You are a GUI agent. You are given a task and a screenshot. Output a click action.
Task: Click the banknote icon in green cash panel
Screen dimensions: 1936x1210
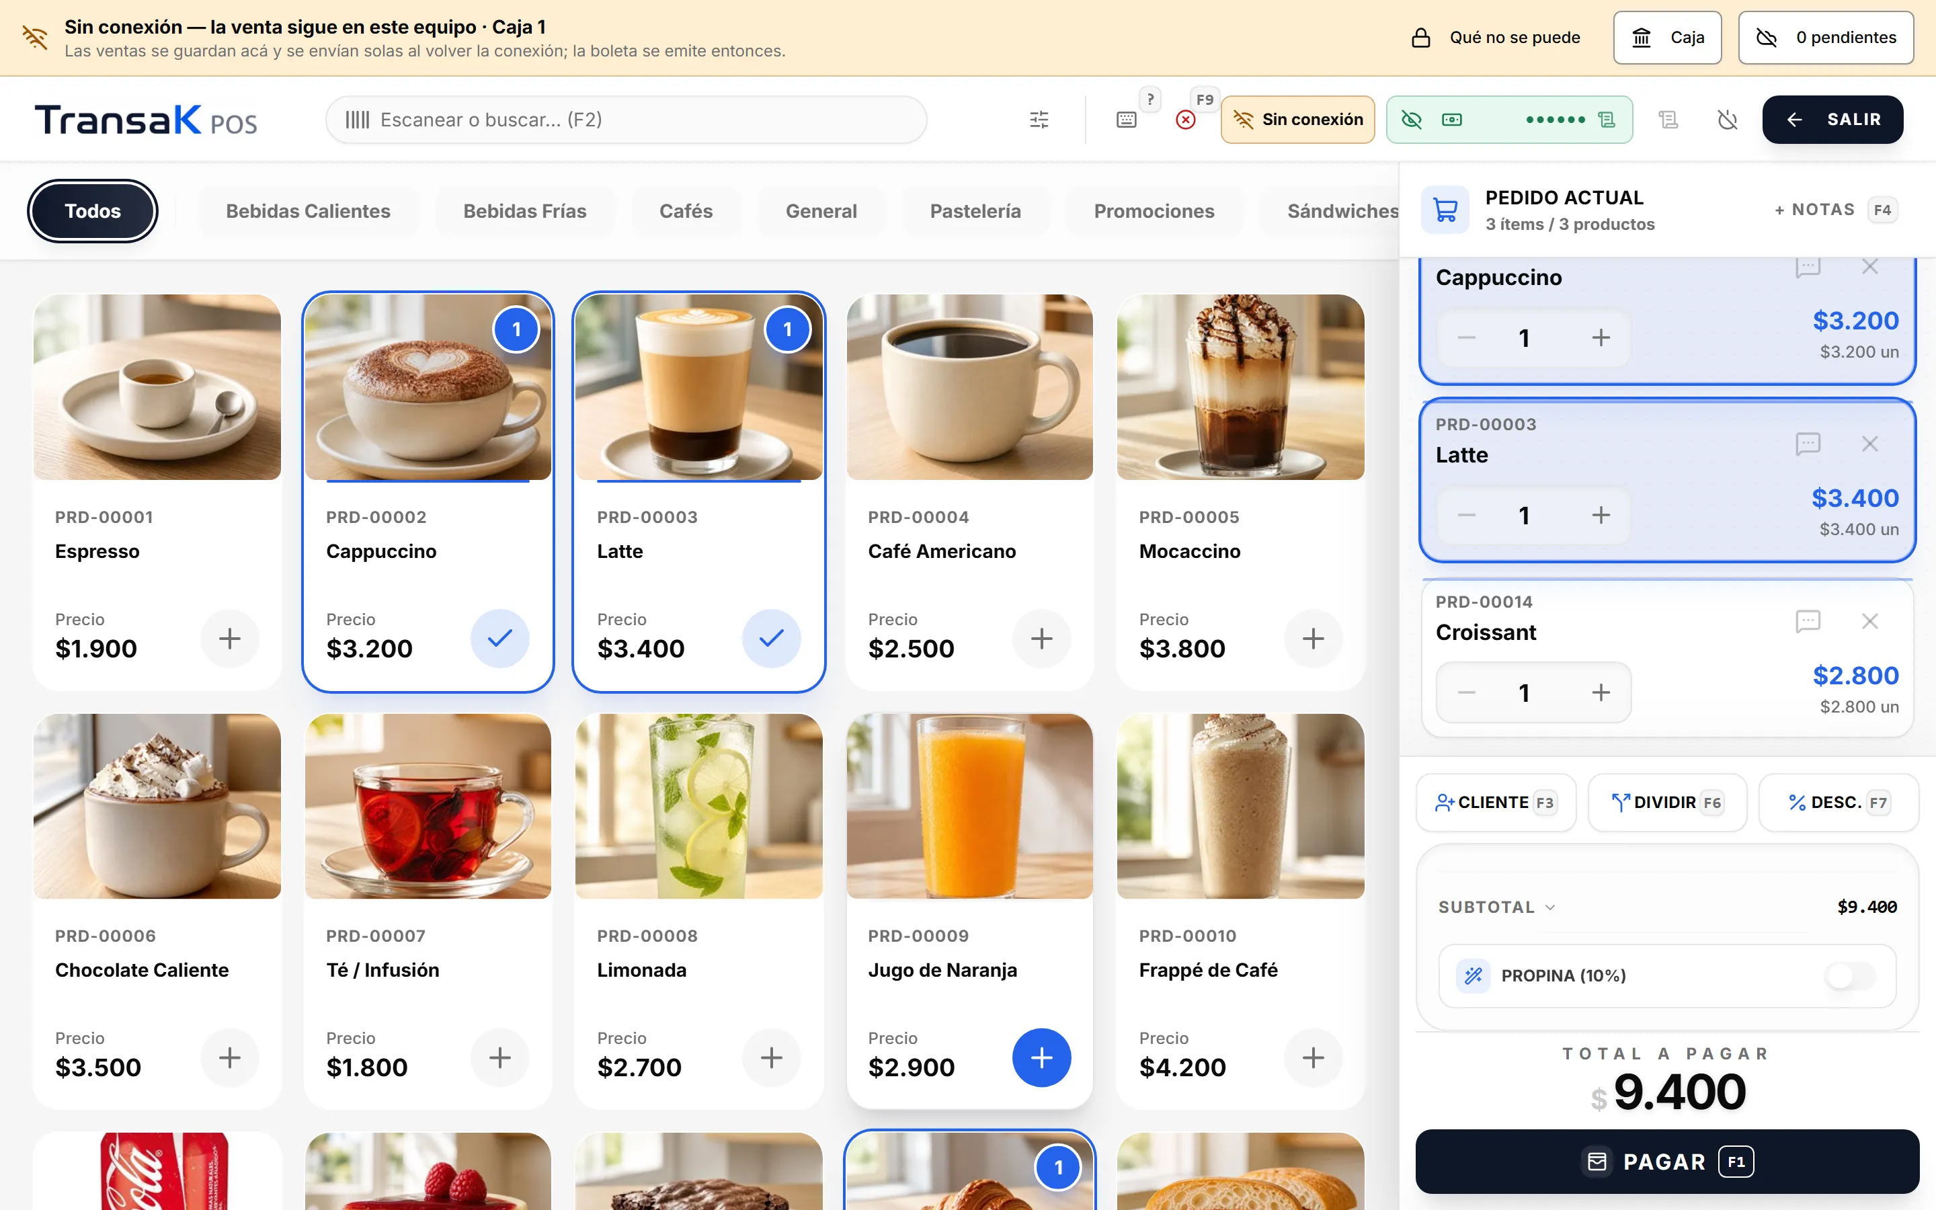pyautogui.click(x=1452, y=120)
